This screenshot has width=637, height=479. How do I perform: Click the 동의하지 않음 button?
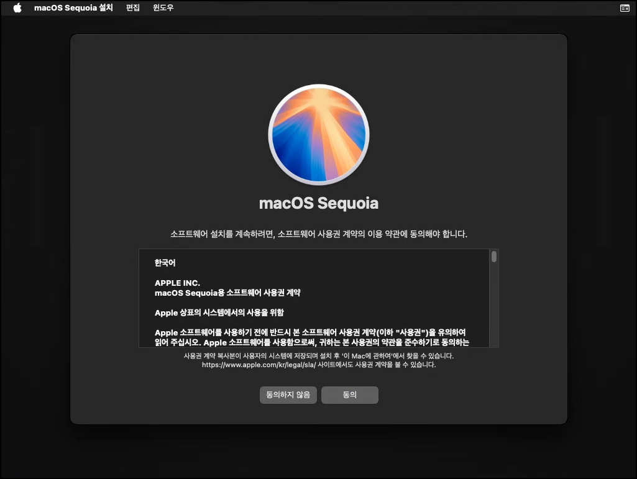click(288, 395)
